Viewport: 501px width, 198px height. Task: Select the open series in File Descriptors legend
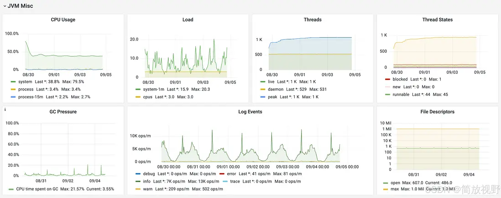pos(395,183)
